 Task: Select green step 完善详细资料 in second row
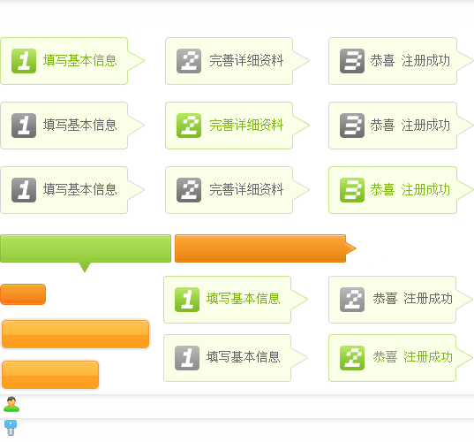coord(237,126)
